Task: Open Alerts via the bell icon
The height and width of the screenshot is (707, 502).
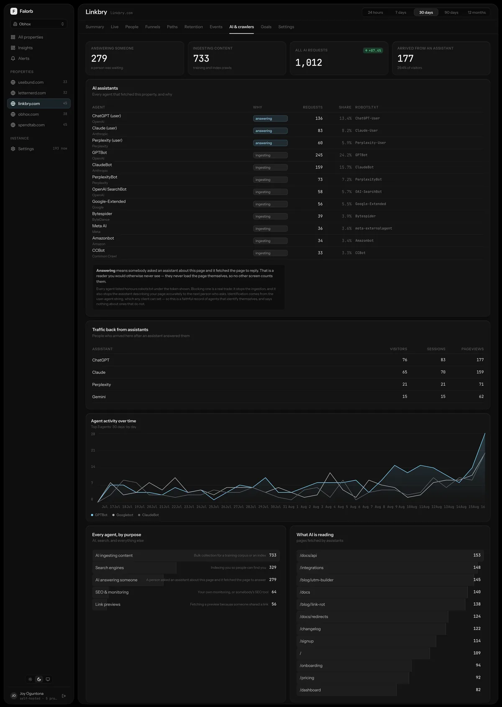Action: click(x=13, y=59)
